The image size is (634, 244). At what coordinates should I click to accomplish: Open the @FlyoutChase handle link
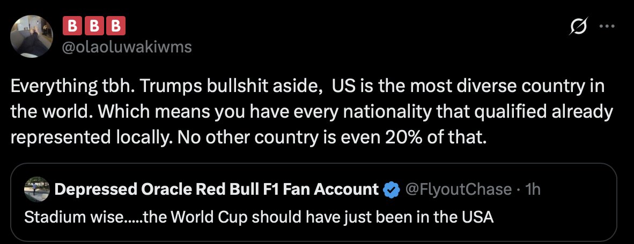point(458,189)
